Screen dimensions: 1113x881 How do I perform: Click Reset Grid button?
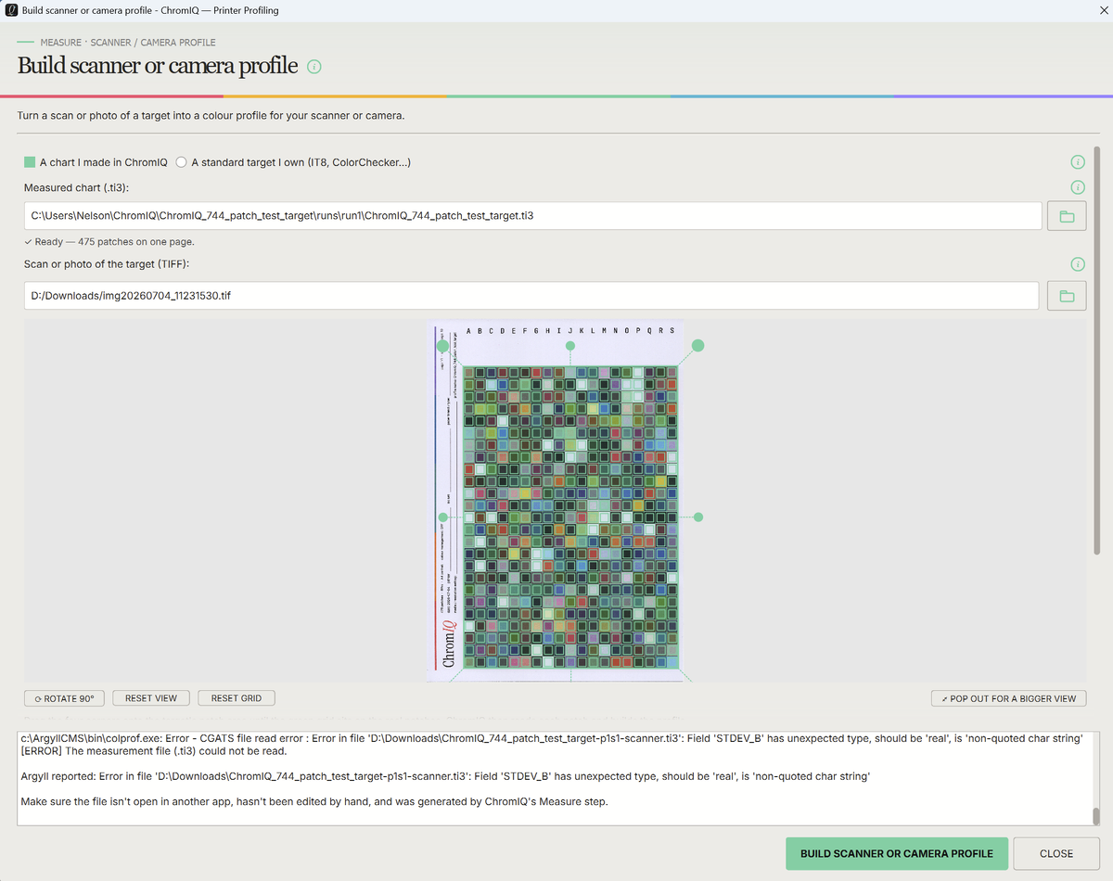237,698
